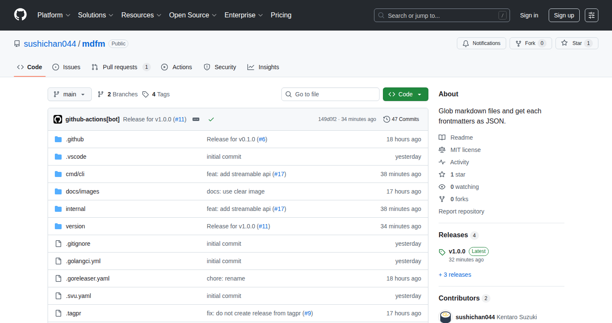This screenshot has width=612, height=323.
Task: Click the folder icon for cmd/cli
Action: 58,174
